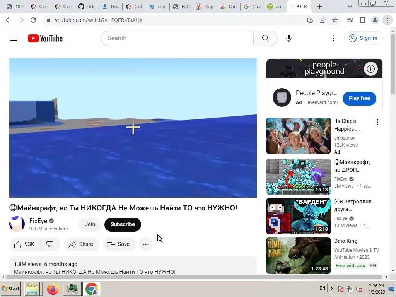
Task: Go back in browser history
Action: 9,20
